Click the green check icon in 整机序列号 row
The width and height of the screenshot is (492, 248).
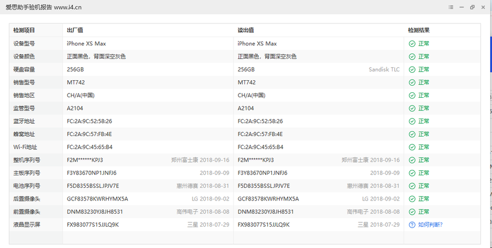pos(412,160)
